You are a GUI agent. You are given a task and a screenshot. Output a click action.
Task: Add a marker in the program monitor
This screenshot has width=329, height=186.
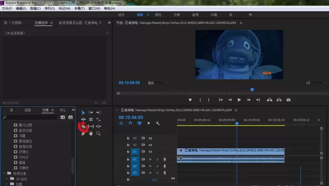190,100
